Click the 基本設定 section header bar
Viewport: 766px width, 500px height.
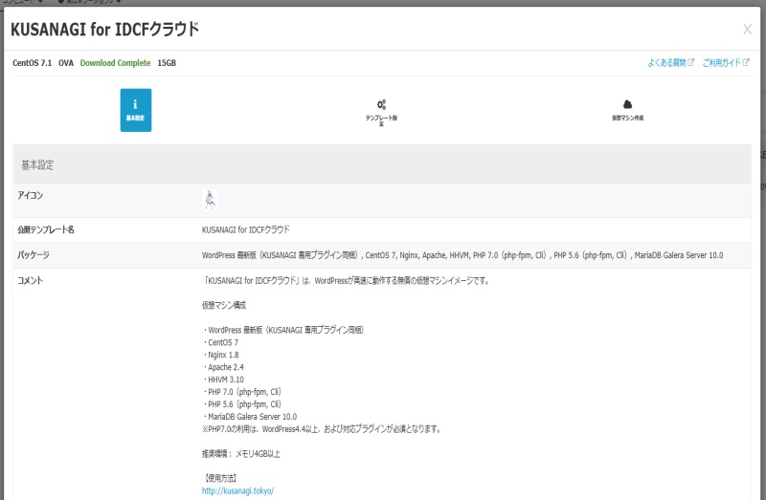381,164
